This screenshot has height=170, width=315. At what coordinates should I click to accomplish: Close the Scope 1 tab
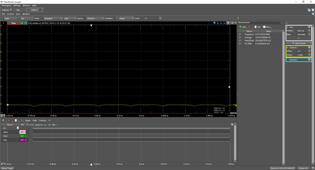click(x=40, y=10)
